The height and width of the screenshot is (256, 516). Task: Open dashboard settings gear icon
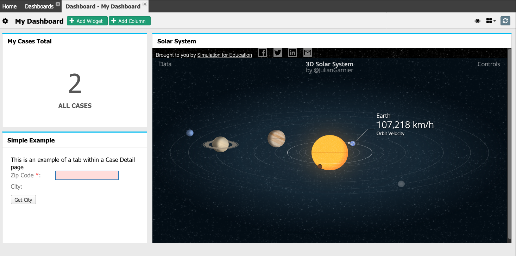coord(5,21)
